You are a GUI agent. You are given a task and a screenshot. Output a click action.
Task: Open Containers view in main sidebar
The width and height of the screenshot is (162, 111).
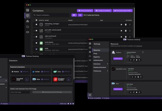[x=28, y=16]
